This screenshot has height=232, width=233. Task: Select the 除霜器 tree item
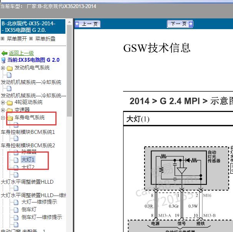(x=29, y=151)
